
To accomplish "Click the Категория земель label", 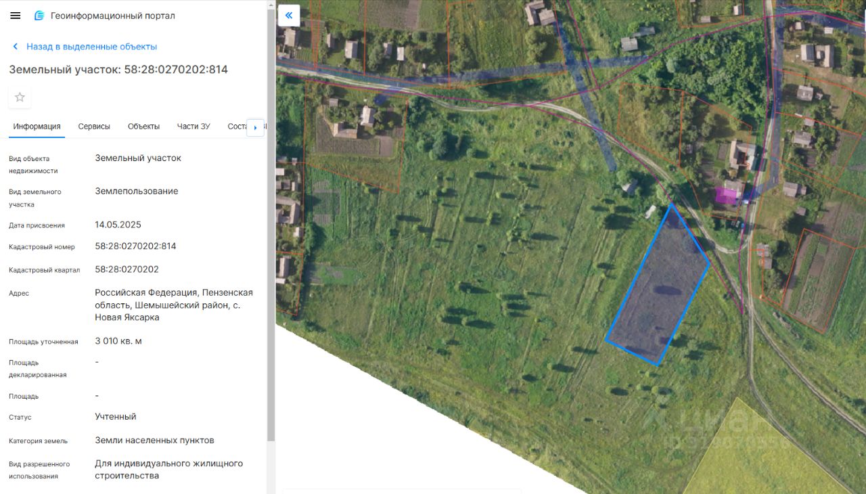I will point(38,441).
